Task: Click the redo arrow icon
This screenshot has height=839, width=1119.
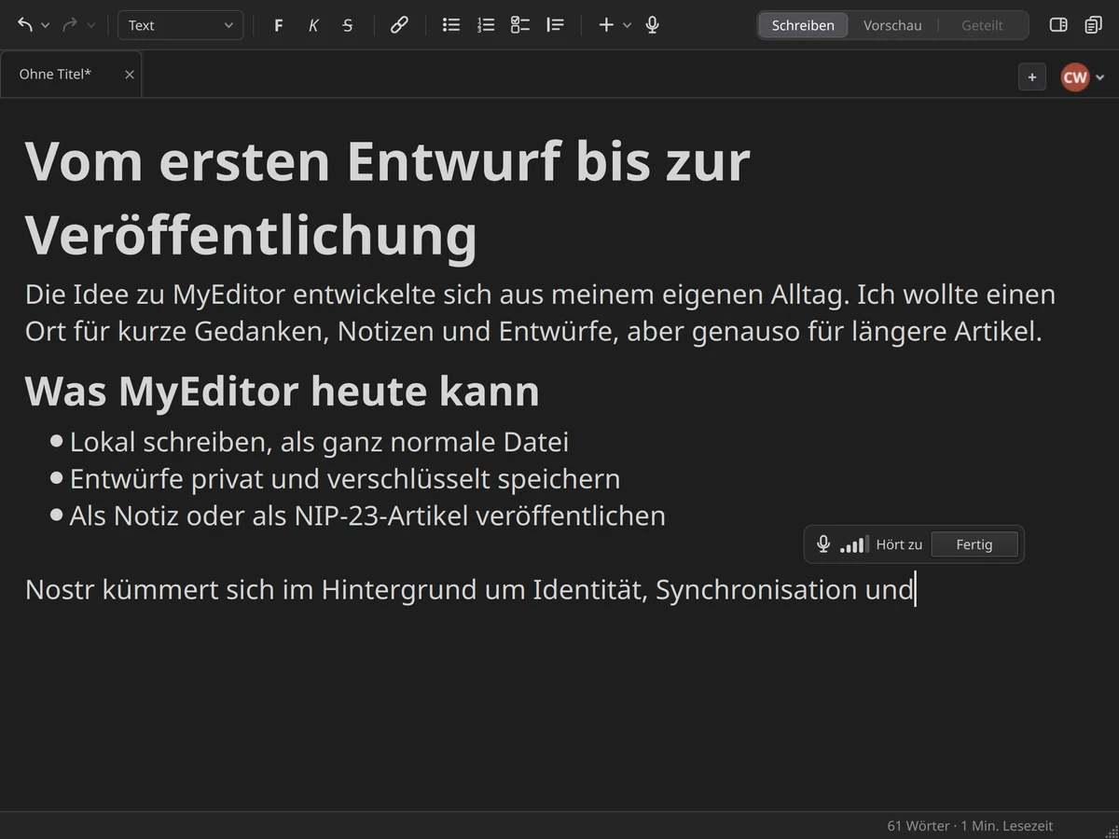Action: (x=70, y=25)
